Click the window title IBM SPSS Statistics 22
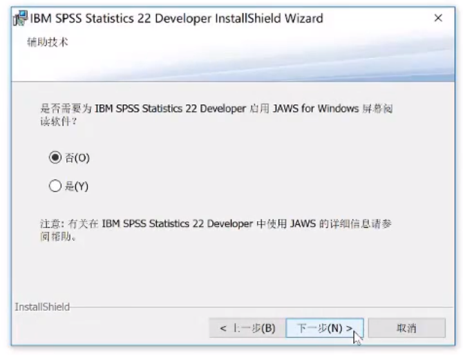Image resolution: width=463 pixels, height=355 pixels. [x=177, y=18]
